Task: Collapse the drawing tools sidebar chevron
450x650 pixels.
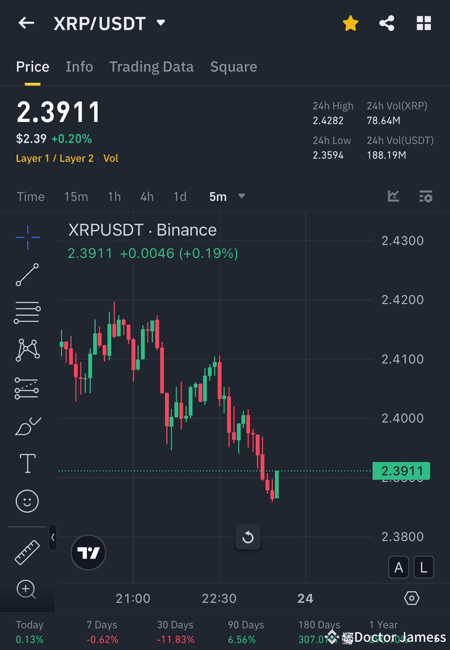Action: pyautogui.click(x=53, y=537)
